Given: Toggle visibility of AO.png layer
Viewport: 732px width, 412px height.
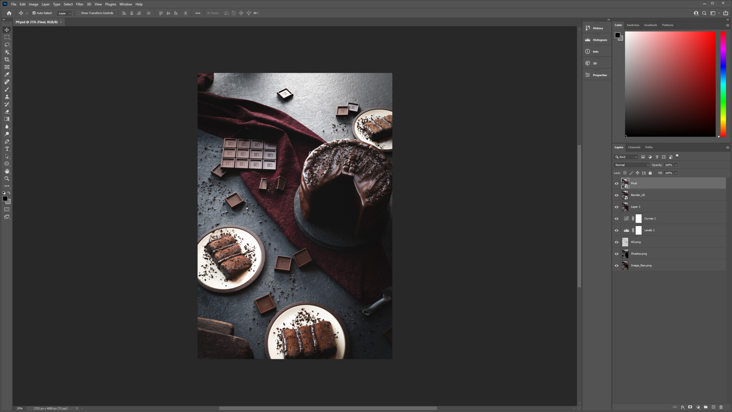Looking at the screenshot, I should (616, 242).
